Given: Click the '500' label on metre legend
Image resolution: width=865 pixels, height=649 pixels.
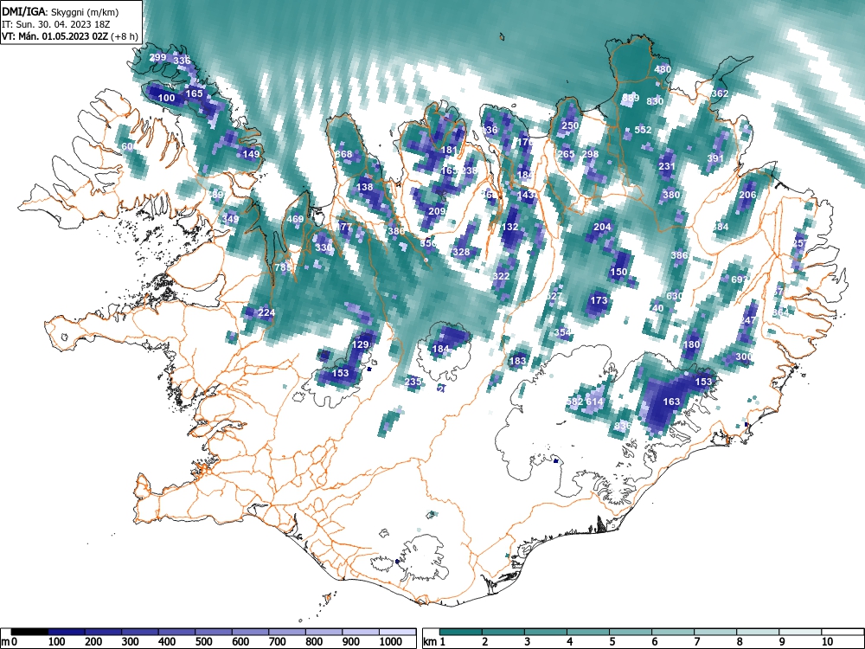Looking at the screenshot, I should click(x=204, y=642).
